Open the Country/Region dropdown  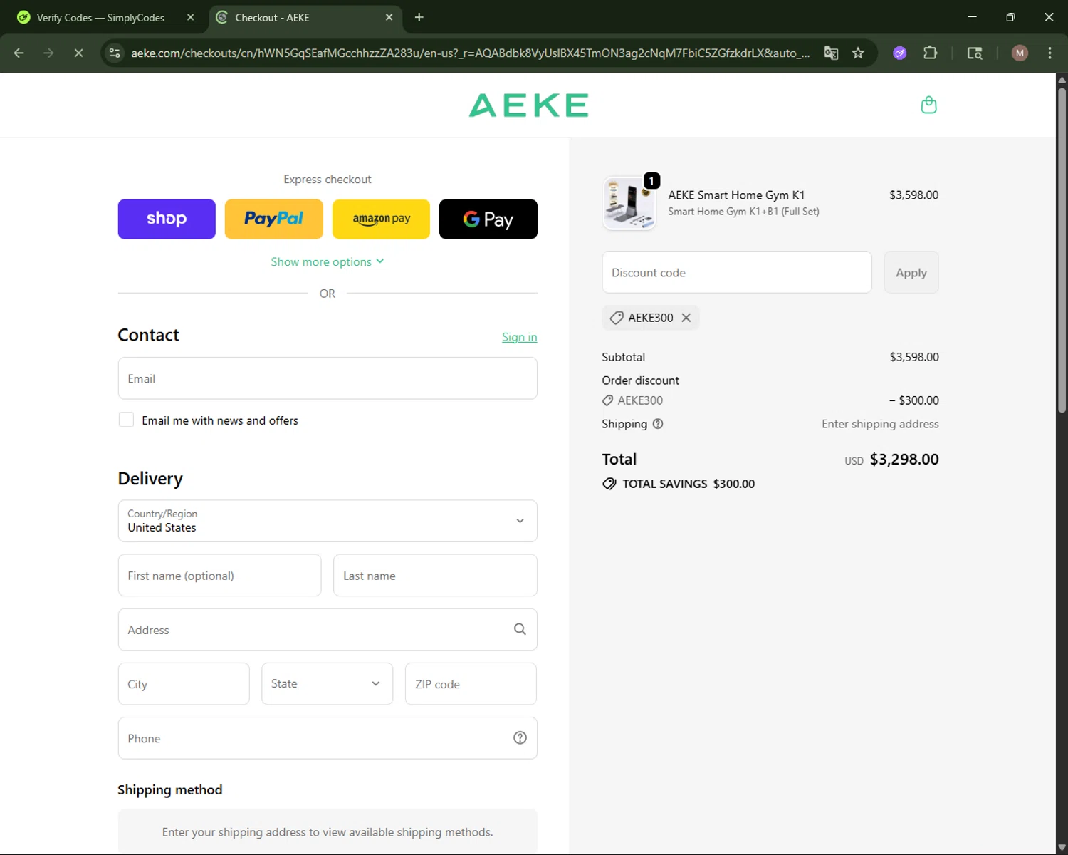coord(328,521)
